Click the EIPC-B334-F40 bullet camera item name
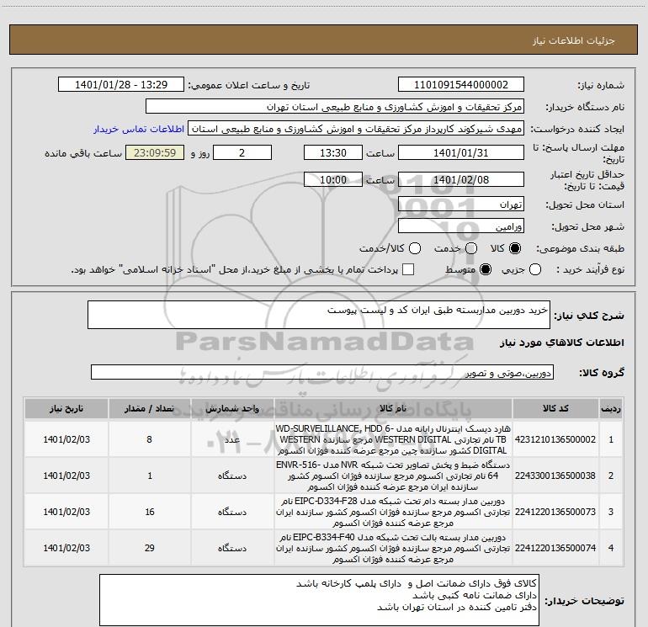The image size is (648, 627). tap(393, 548)
